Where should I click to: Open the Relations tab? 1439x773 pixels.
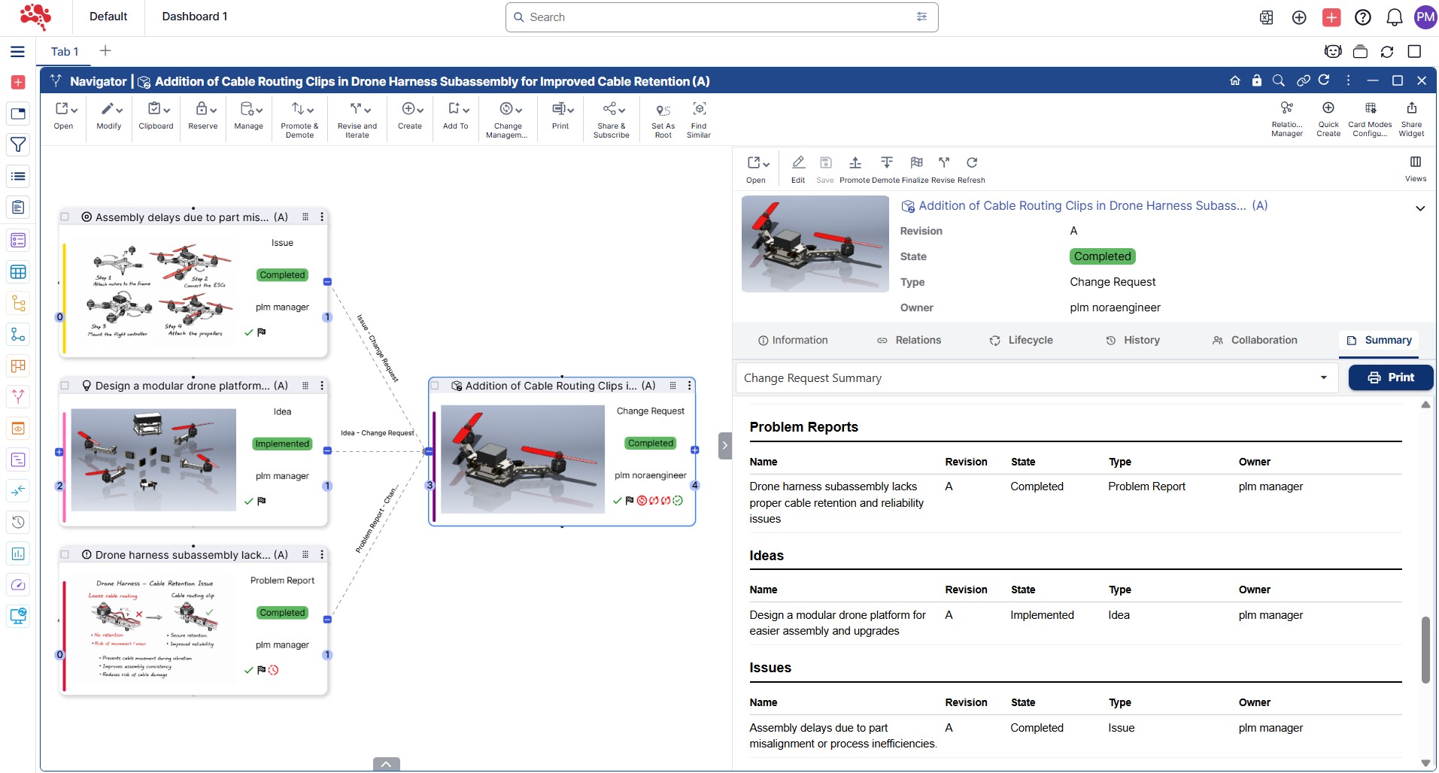[909, 341]
